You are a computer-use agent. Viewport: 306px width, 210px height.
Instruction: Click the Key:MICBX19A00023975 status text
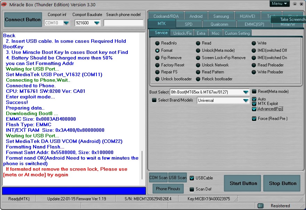(x=209, y=199)
